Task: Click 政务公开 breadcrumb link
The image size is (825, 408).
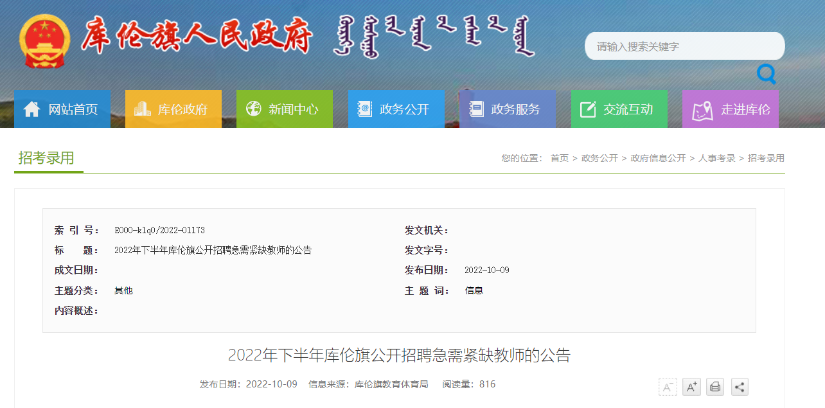Action: click(x=599, y=158)
